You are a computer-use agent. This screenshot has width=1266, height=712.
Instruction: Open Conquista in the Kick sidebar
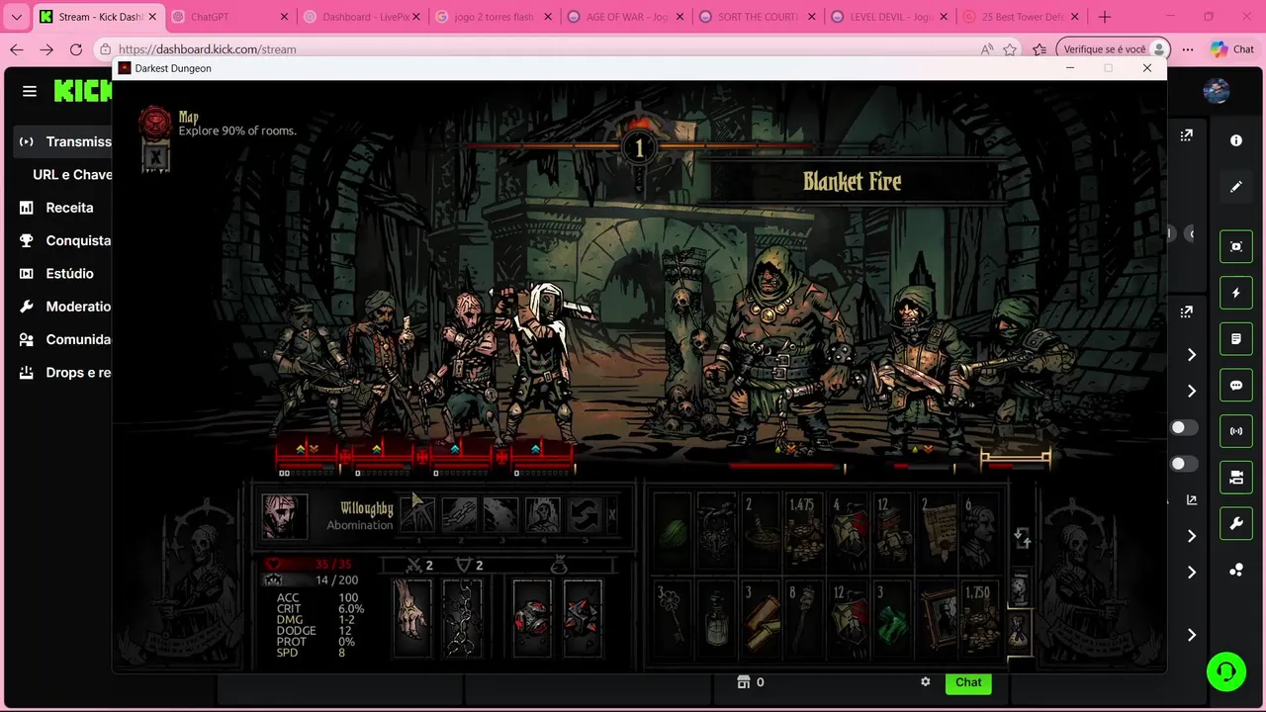click(x=66, y=240)
